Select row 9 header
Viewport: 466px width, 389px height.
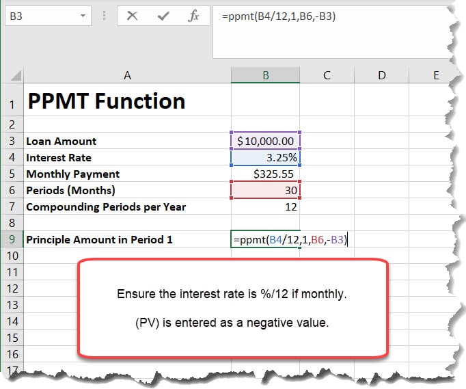[x=12, y=239]
